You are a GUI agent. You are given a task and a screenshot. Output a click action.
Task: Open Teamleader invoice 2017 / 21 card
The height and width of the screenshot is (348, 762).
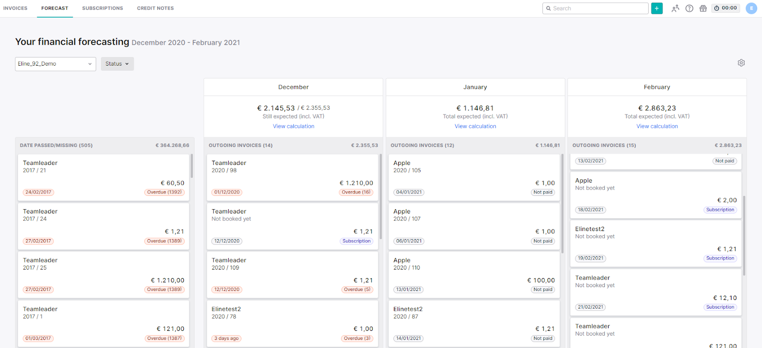point(103,177)
